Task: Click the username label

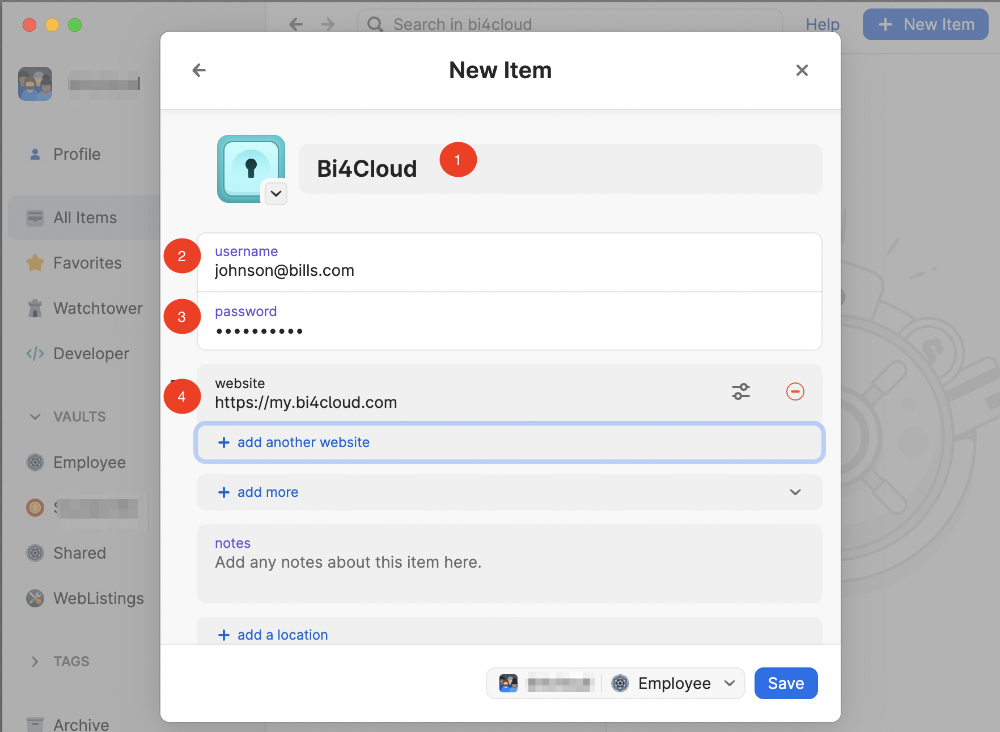Action: (x=246, y=252)
